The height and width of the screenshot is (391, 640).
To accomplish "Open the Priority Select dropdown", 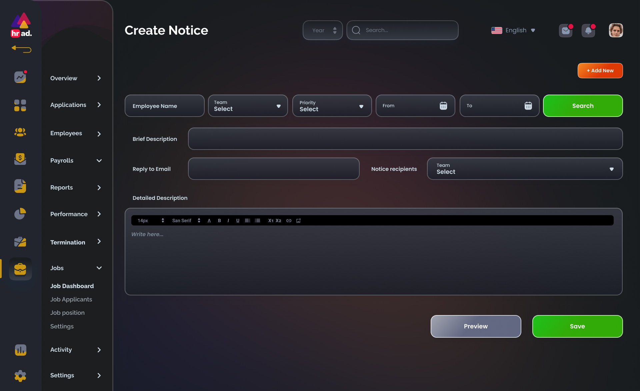I will 332,106.
